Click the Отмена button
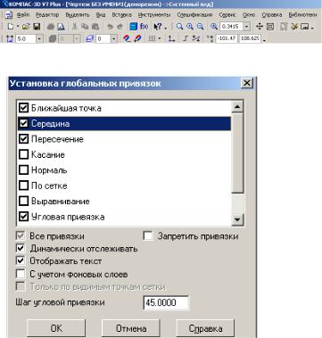The height and width of the screenshot is (338, 322). [131, 328]
